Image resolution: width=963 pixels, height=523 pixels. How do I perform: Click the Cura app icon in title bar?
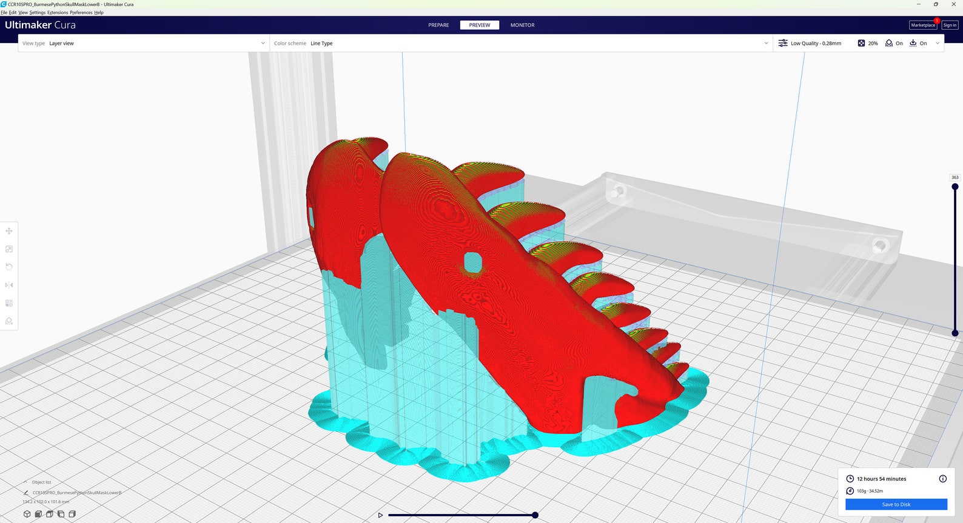pos(4,4)
